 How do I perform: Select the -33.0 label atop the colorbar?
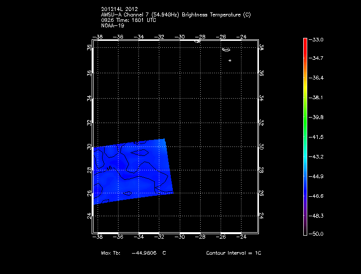point(318,39)
